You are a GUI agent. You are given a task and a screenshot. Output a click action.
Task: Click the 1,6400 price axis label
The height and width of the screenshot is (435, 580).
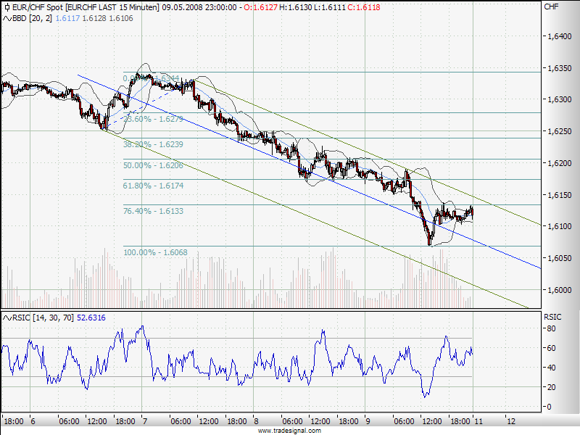coord(559,36)
